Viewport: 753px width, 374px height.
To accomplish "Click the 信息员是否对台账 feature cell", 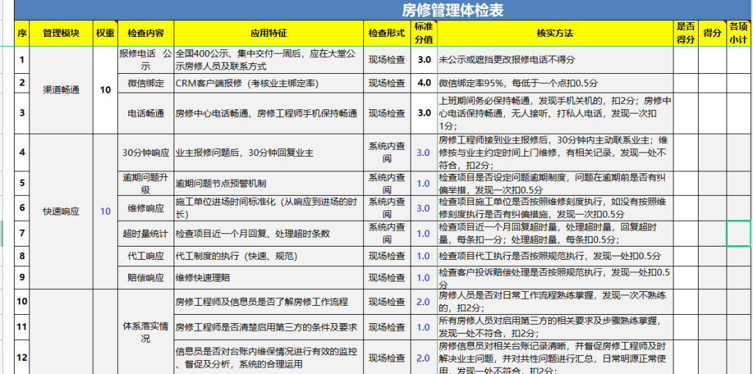I will coord(269,357).
